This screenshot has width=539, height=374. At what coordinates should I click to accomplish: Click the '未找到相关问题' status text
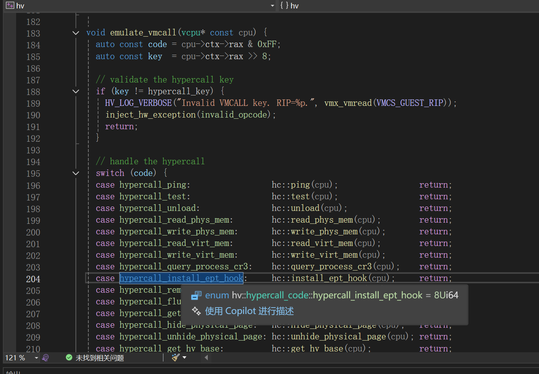click(x=100, y=358)
